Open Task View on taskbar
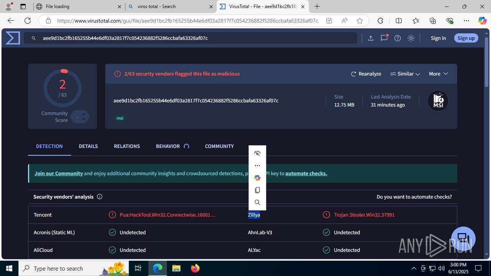491x276 pixels. [138, 268]
